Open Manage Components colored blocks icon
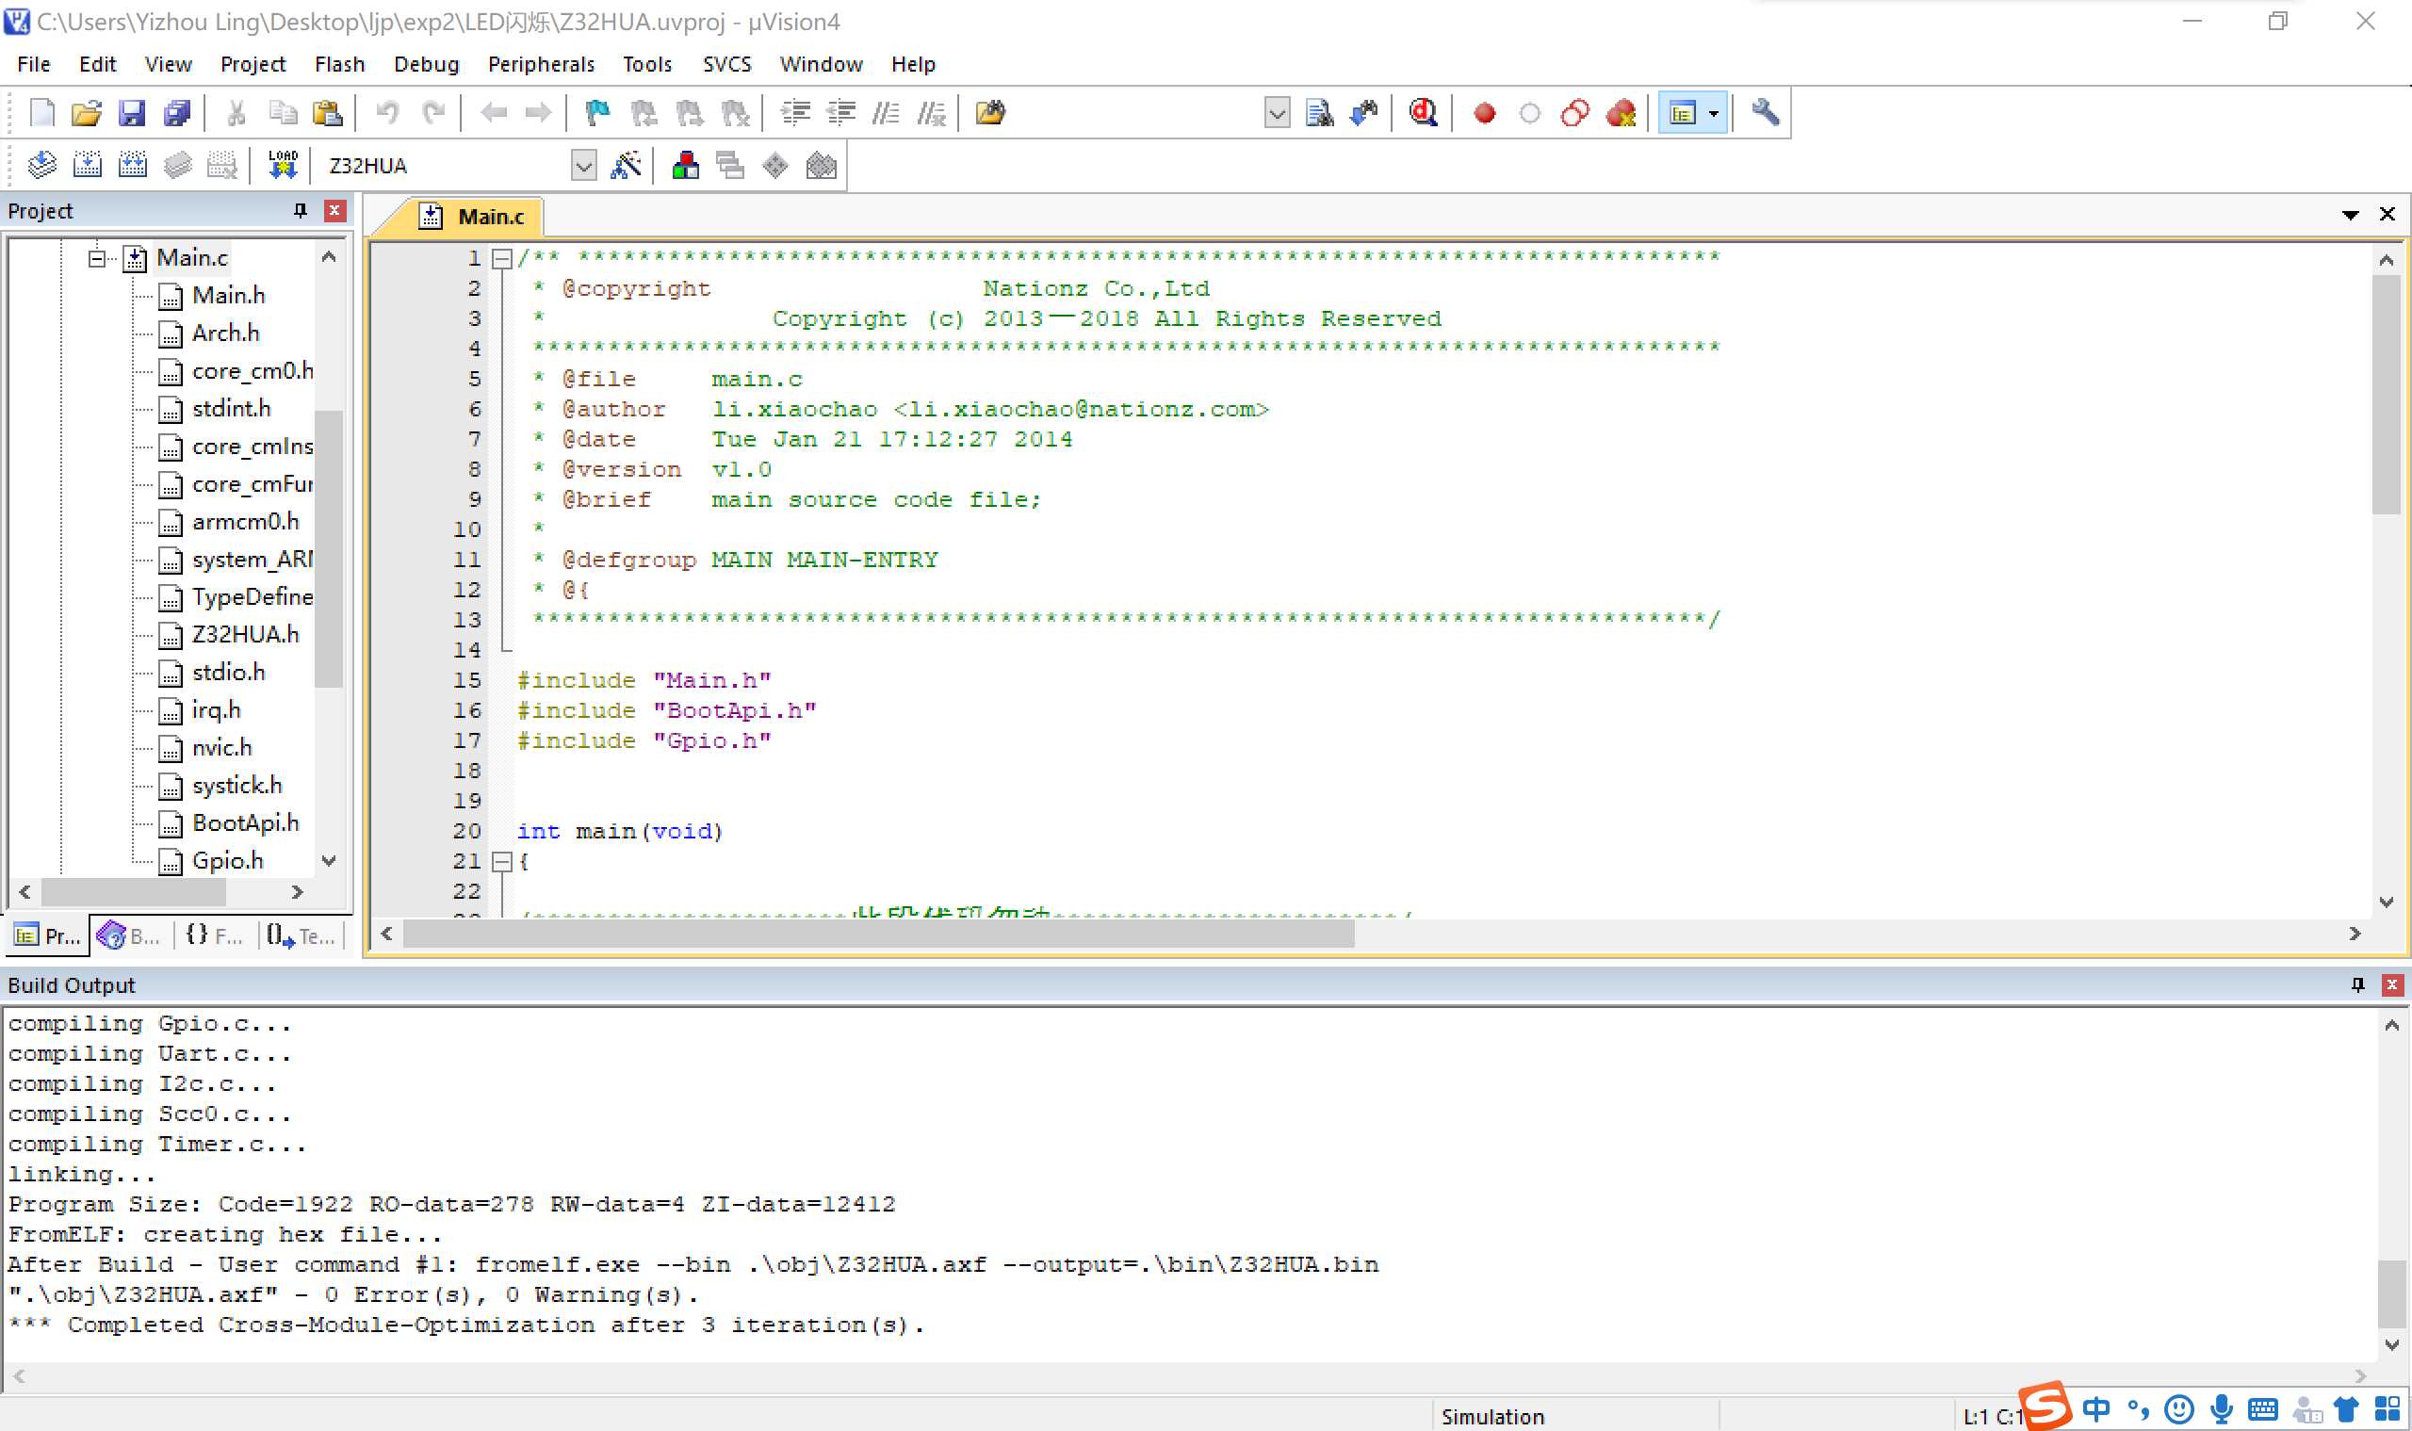The width and height of the screenshot is (2412, 1431). click(x=686, y=166)
